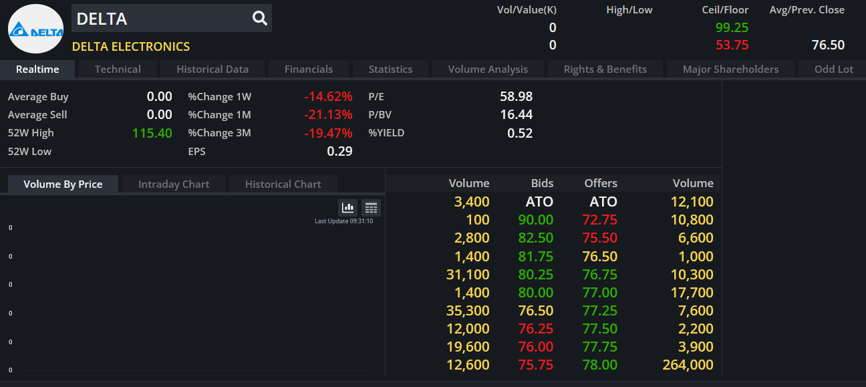Viewport: 866px width, 387px height.
Task: Open the Realtime tab
Action: click(37, 69)
